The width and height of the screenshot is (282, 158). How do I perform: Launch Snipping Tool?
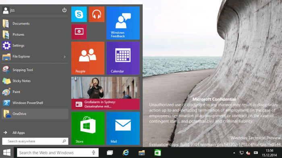pos(35,70)
